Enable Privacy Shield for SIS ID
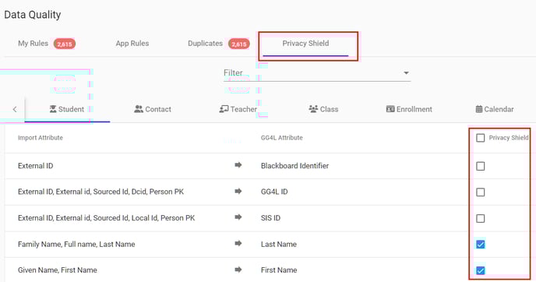 480,218
